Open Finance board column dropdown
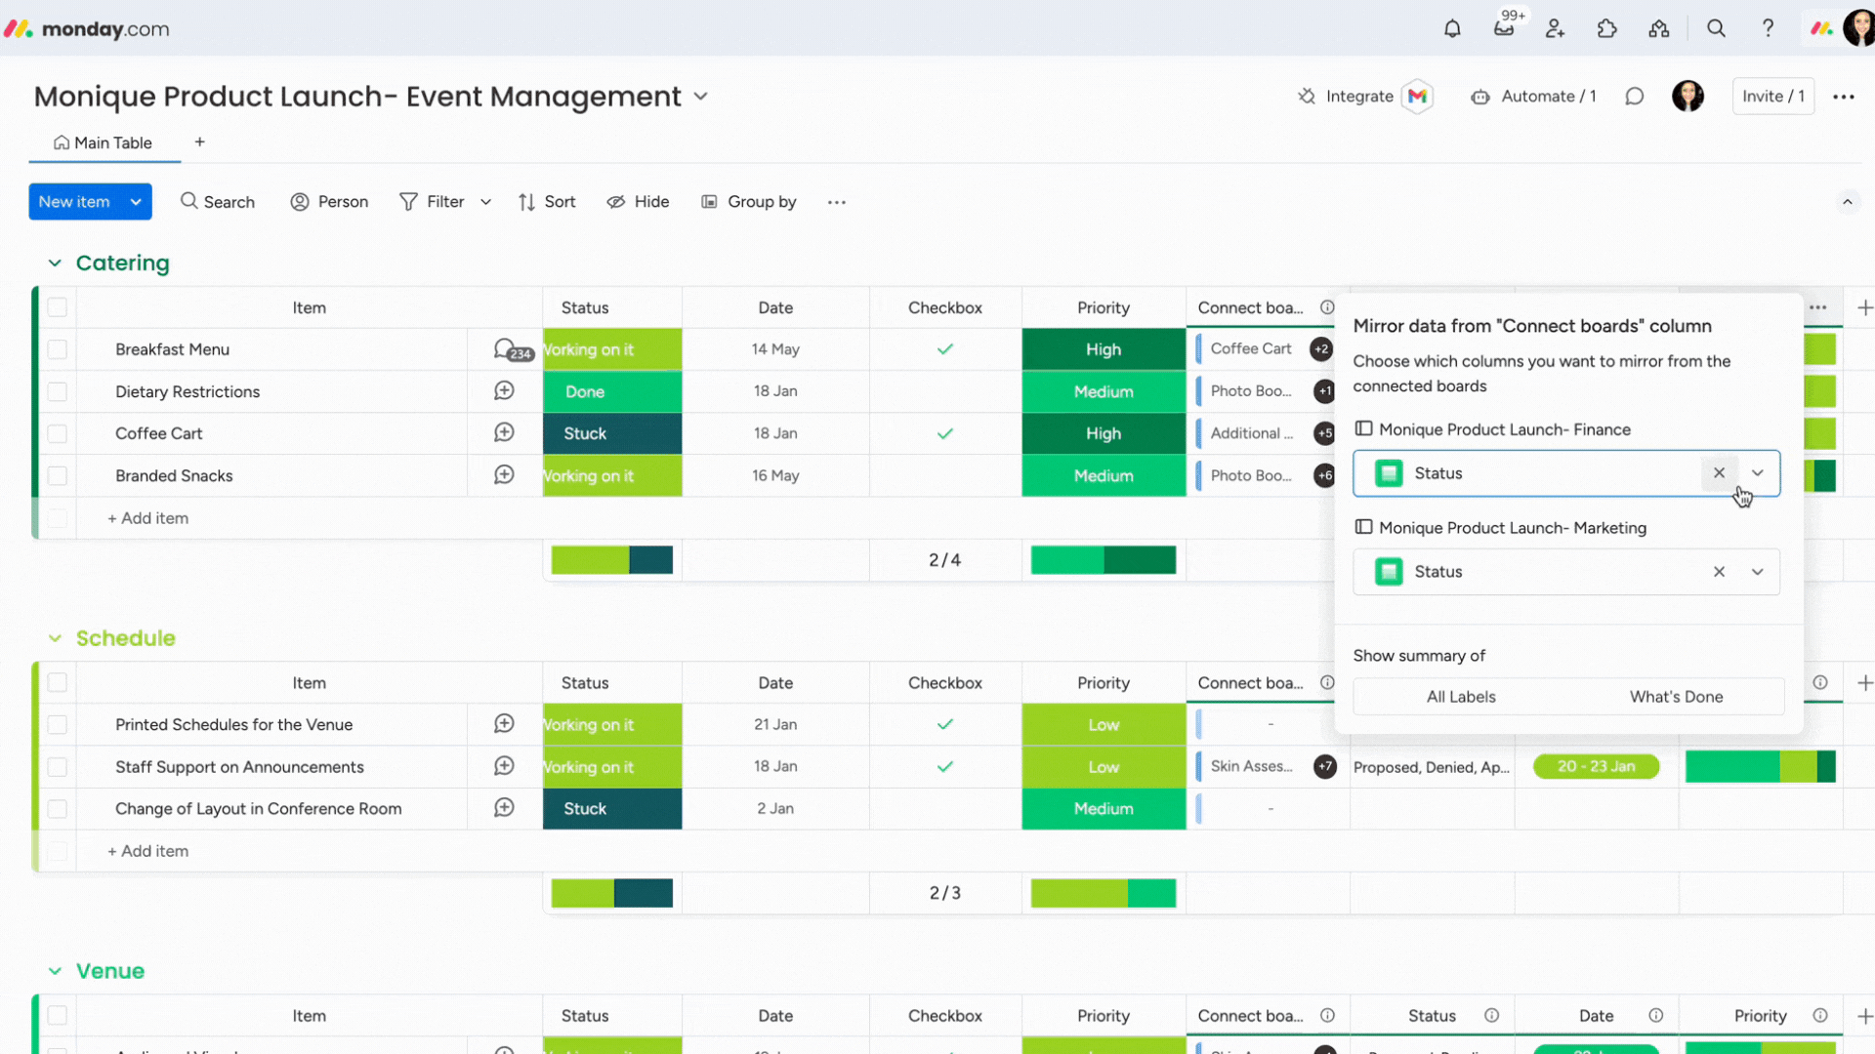This screenshot has height=1054, width=1875. pyautogui.click(x=1758, y=473)
